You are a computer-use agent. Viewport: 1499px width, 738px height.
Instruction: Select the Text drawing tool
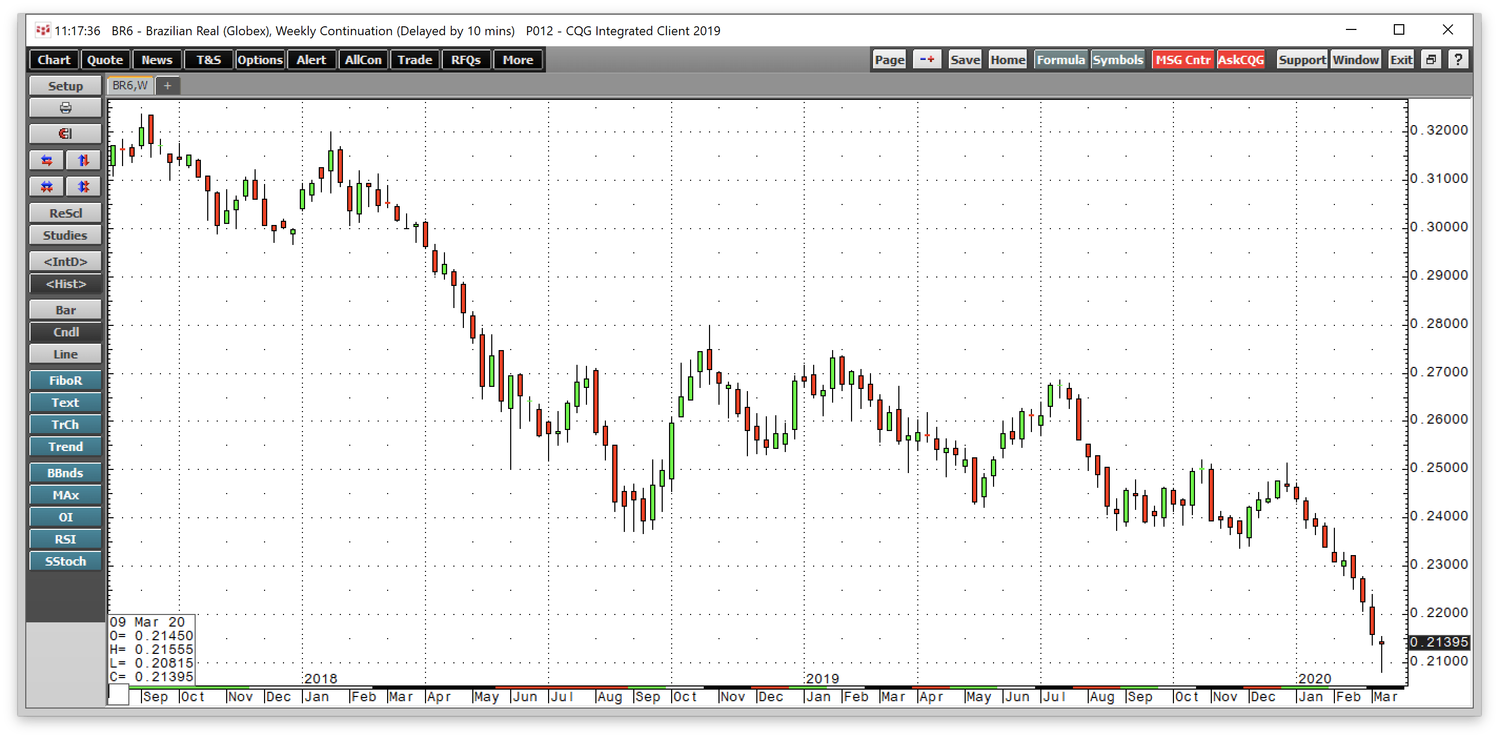[x=65, y=403]
